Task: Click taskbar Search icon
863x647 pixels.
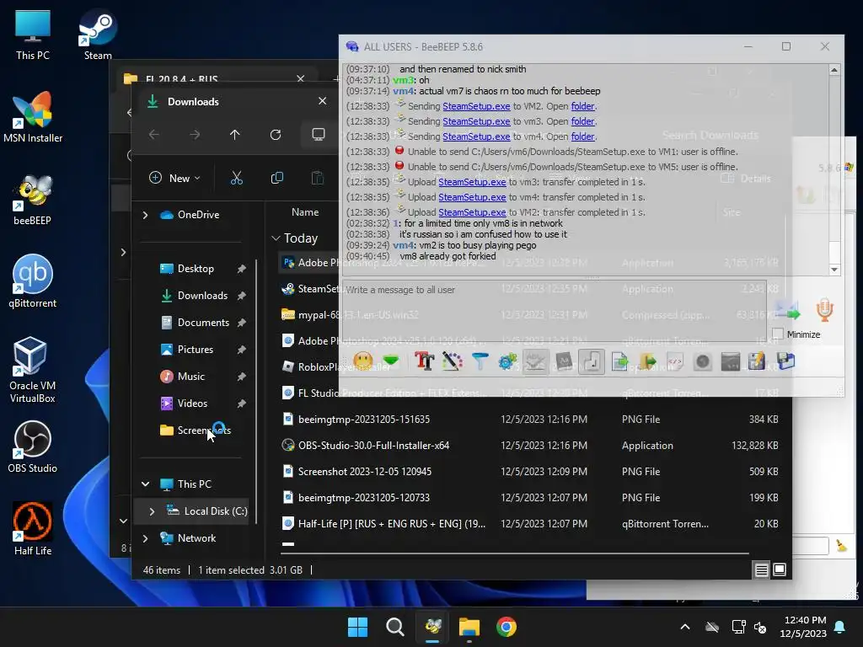Action: coord(394,627)
